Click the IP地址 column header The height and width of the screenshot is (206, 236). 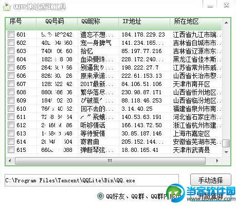(x=144, y=23)
